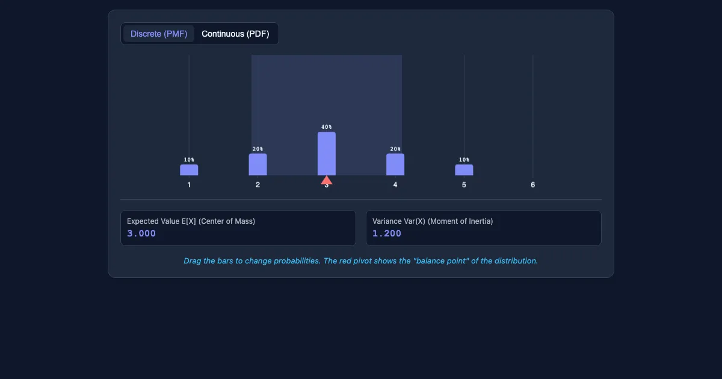Click the 'Drag the bars' hint text
The width and height of the screenshot is (722, 379).
tap(361, 261)
